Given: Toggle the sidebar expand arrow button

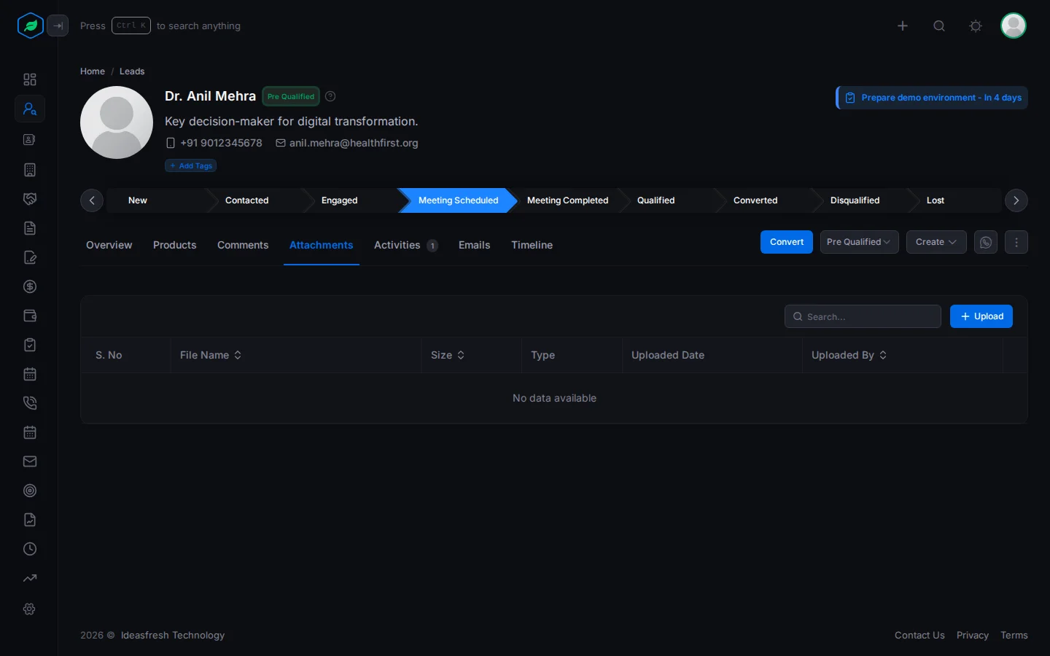Looking at the screenshot, I should (x=58, y=26).
